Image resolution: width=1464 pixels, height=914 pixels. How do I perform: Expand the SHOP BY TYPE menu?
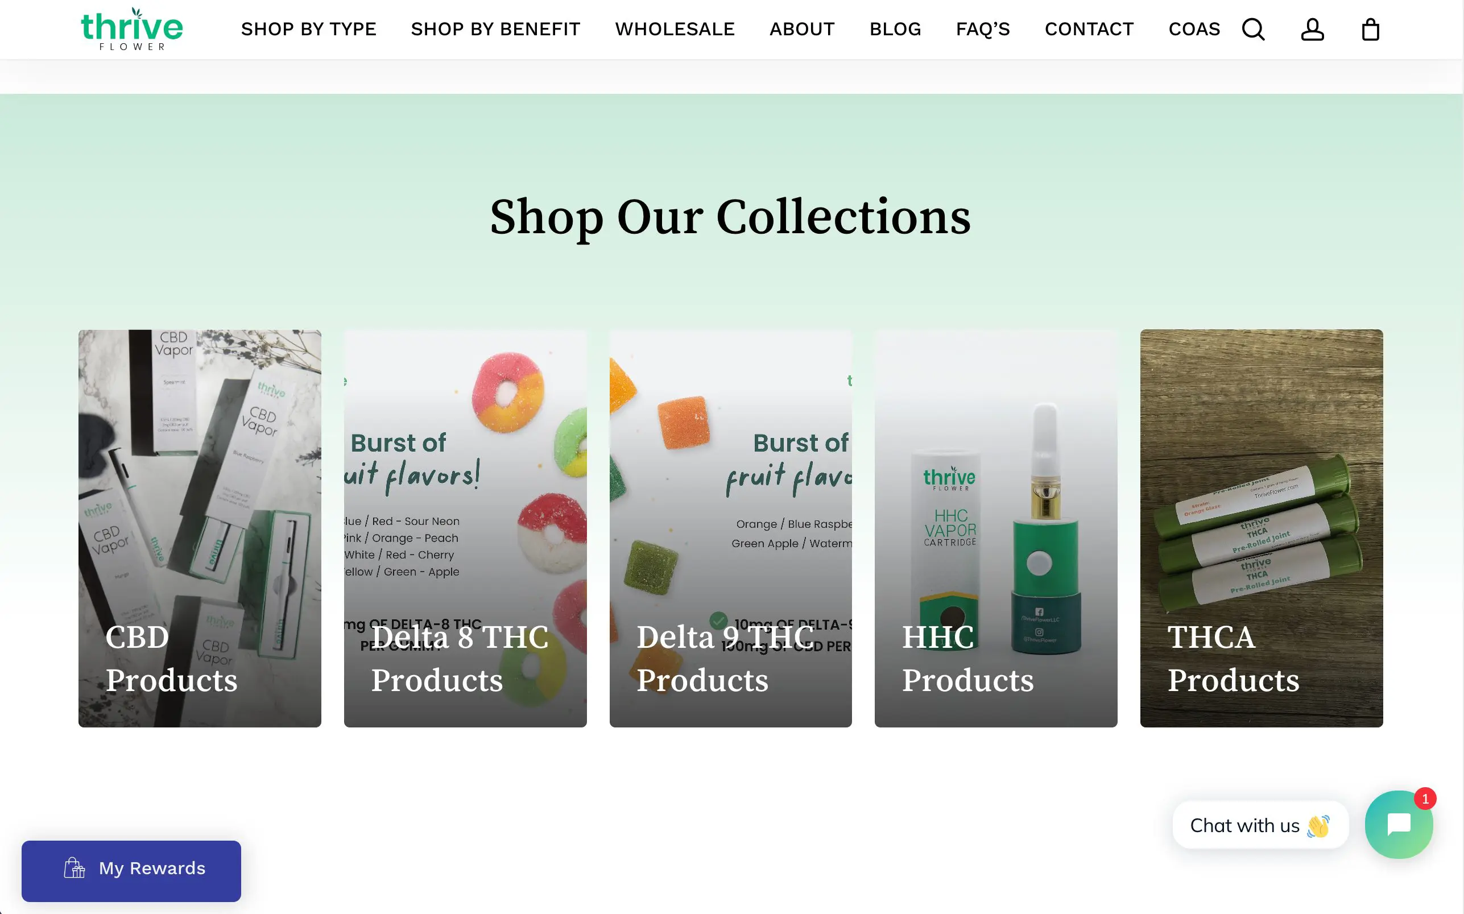tap(309, 29)
